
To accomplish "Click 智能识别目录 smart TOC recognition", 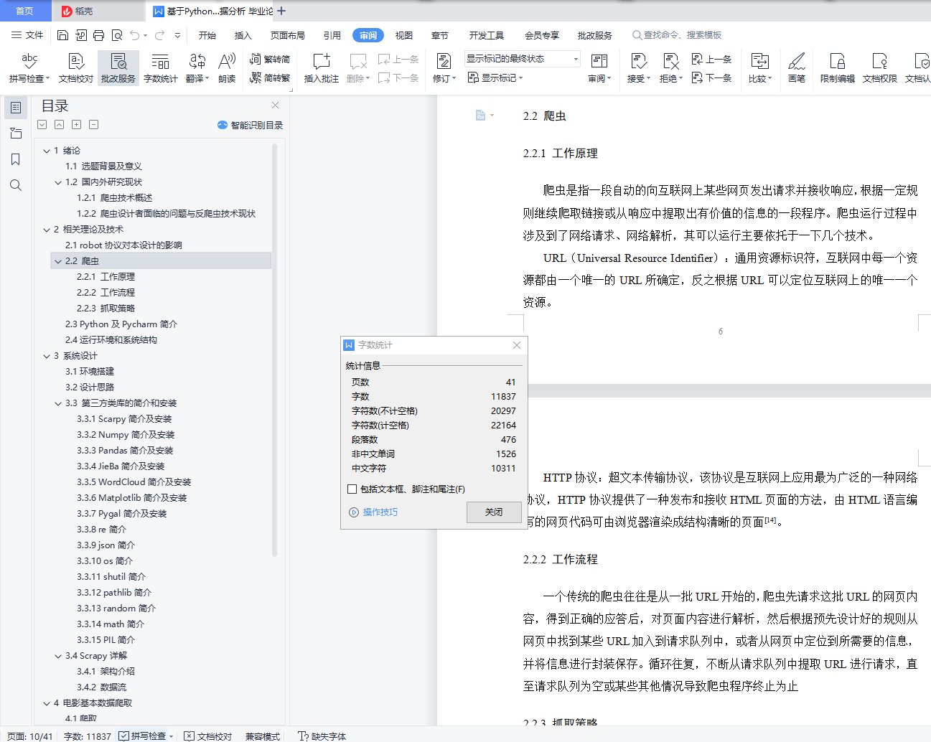I will 250,125.
